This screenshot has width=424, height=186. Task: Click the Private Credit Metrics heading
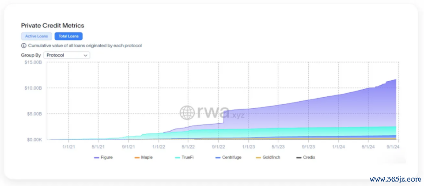53,26
